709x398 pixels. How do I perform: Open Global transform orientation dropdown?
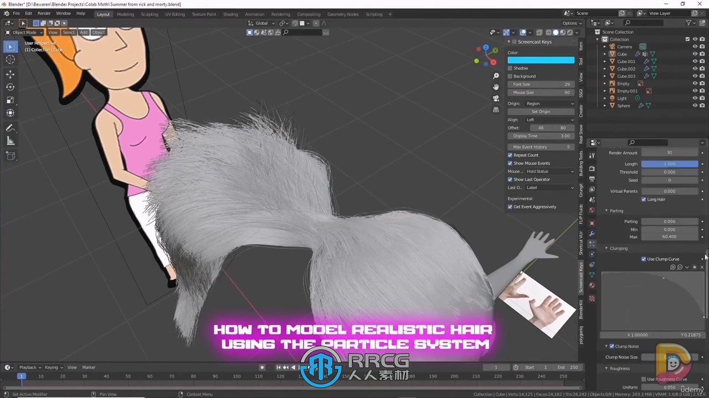tap(261, 23)
